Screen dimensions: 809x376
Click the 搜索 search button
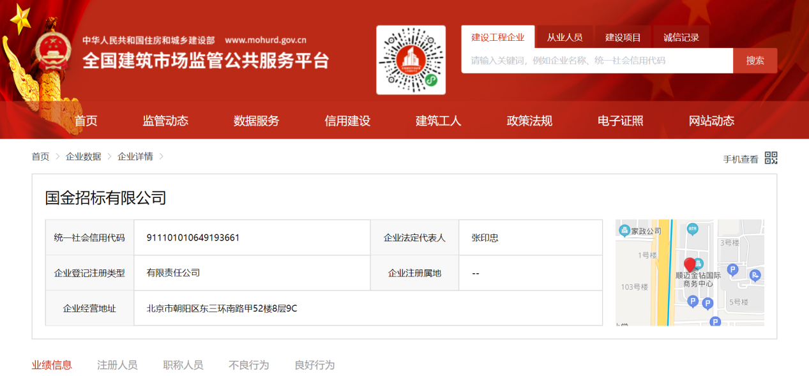tap(755, 61)
